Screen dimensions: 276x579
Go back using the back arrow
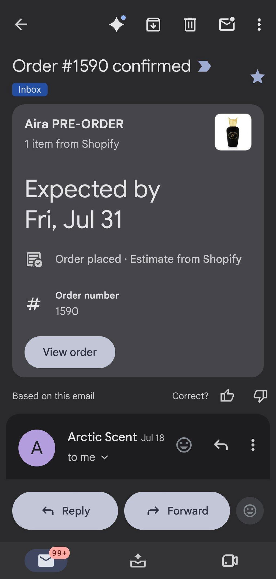click(x=21, y=24)
